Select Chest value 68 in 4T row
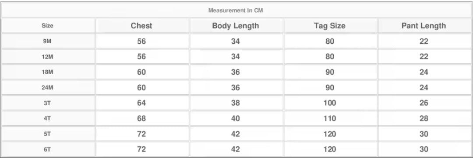This screenshot has width=473, height=158. click(141, 119)
